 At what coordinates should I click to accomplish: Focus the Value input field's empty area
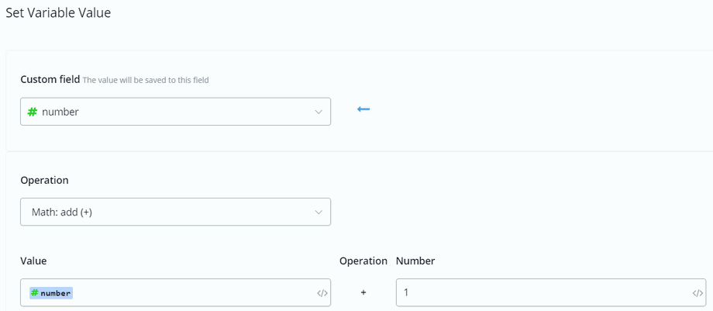pyautogui.click(x=194, y=293)
